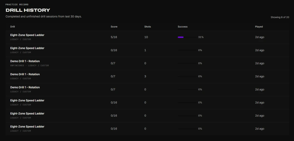Click the Played column header
This screenshot has height=141, width=294.
(x=259, y=27)
